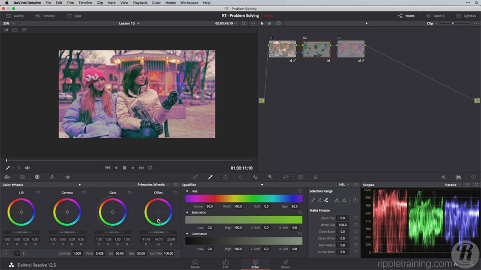Open the viewer options ellipsis menu
Image resolution: width=481 pixels, height=270 pixels.
click(253, 23)
